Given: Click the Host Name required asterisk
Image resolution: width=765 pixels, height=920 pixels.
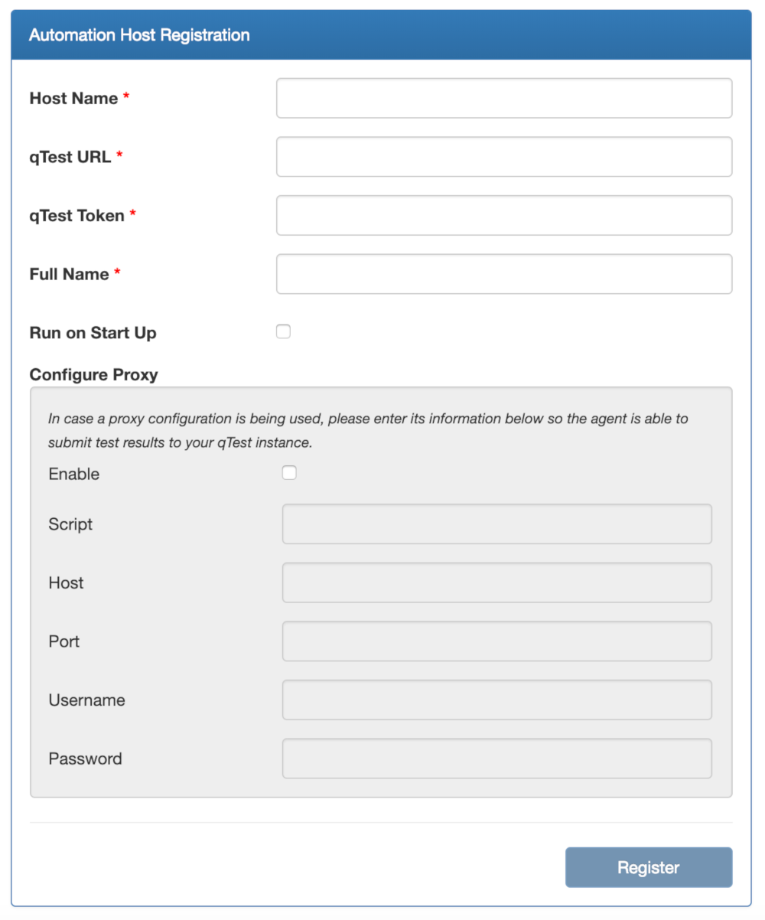Looking at the screenshot, I should [125, 93].
